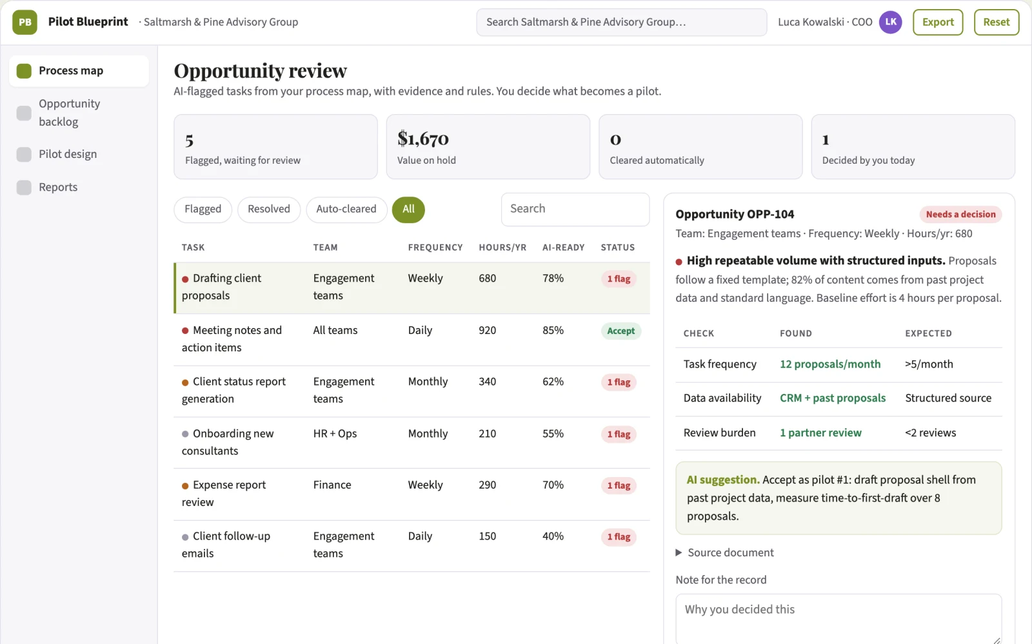This screenshot has height=644, width=1032.
Task: Open Pilot design in the sidebar
Action: click(79, 155)
